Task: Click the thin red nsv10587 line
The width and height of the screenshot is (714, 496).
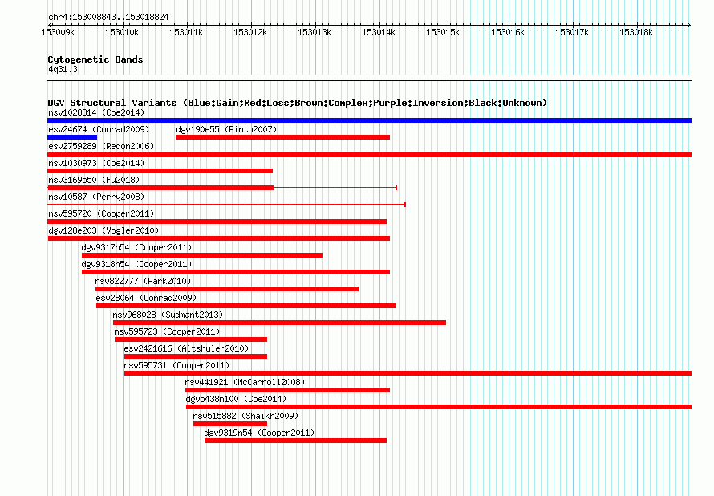Action: 227,205
